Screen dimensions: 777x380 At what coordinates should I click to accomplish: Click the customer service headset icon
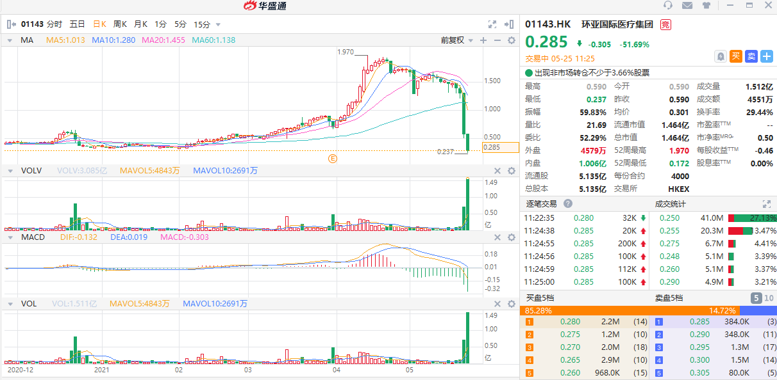click(668, 6)
